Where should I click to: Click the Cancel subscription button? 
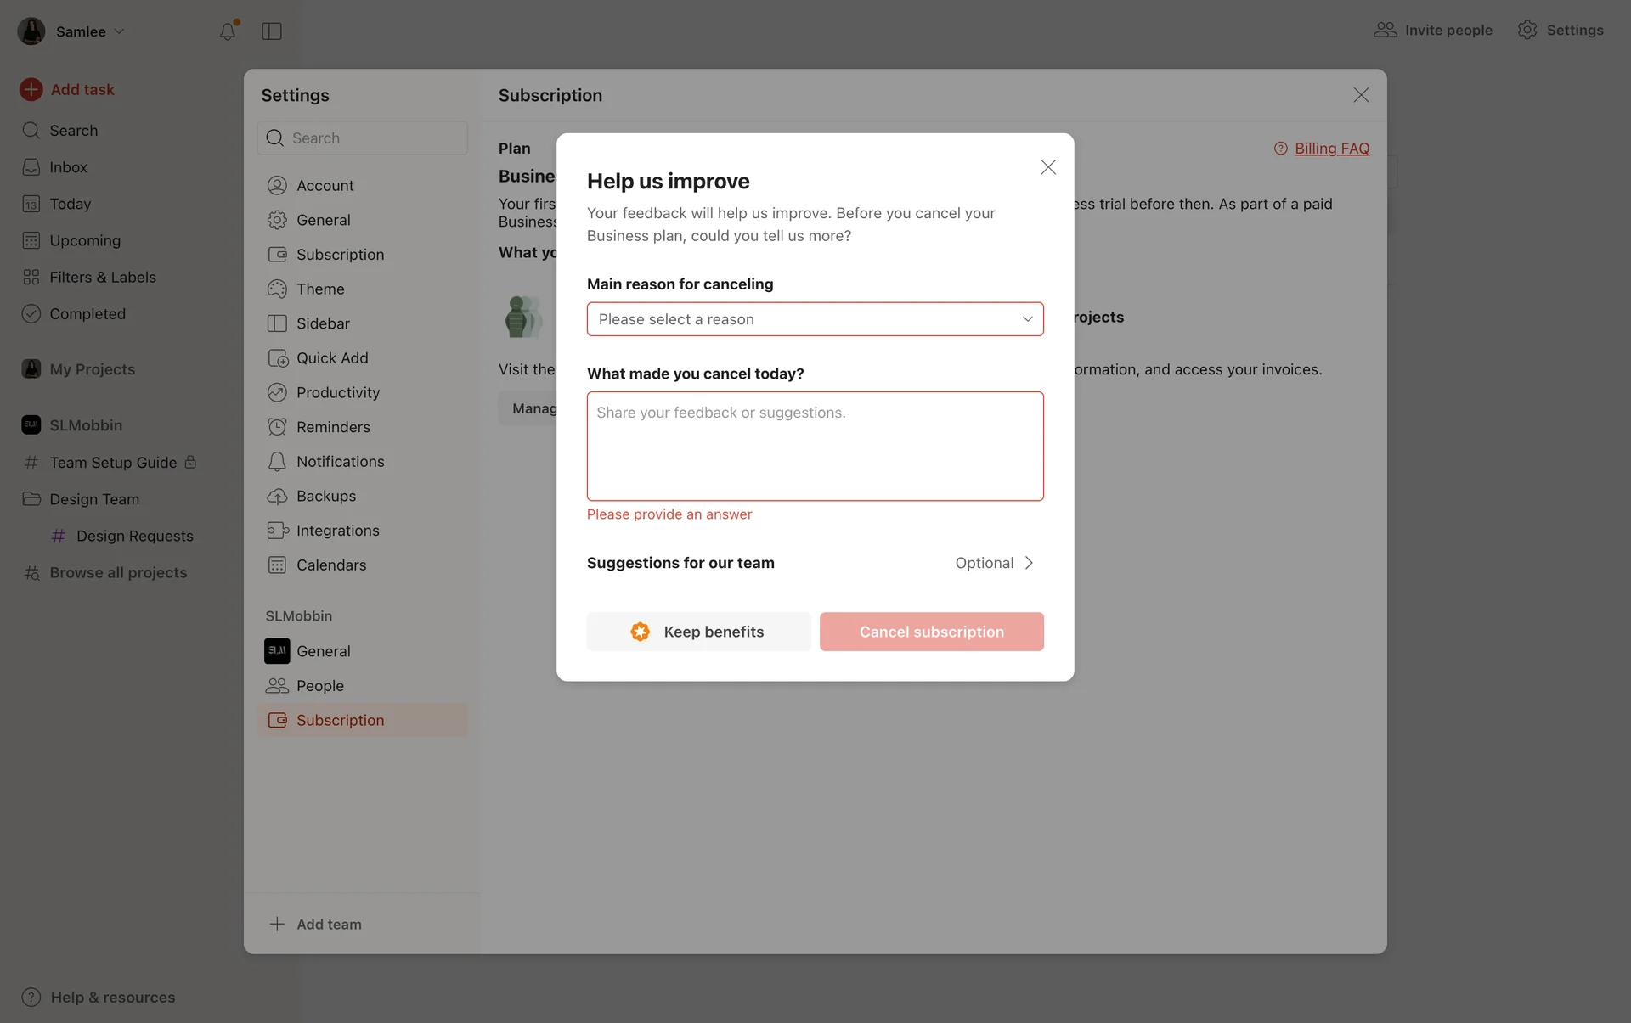coord(931,632)
